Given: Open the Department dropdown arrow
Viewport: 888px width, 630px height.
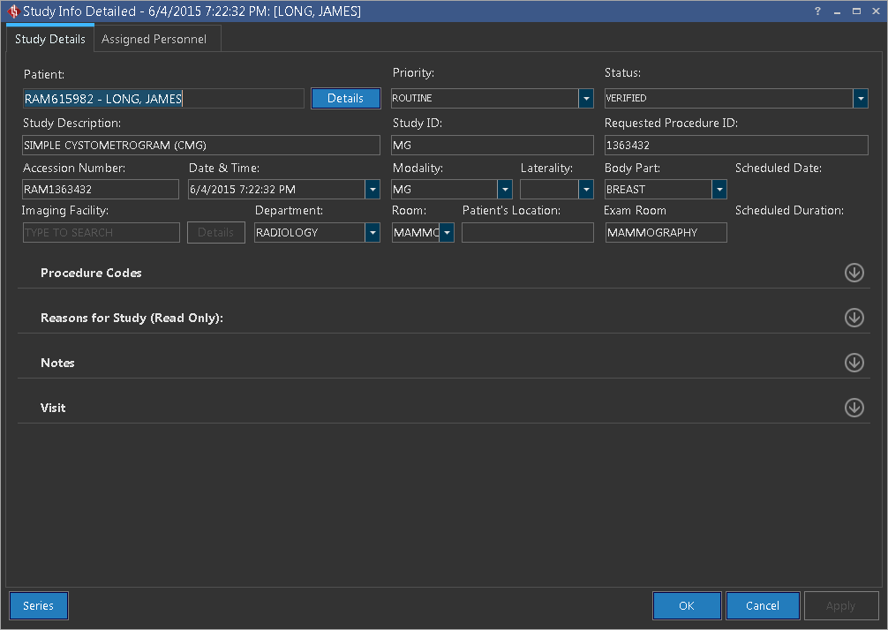Looking at the screenshot, I should [373, 233].
